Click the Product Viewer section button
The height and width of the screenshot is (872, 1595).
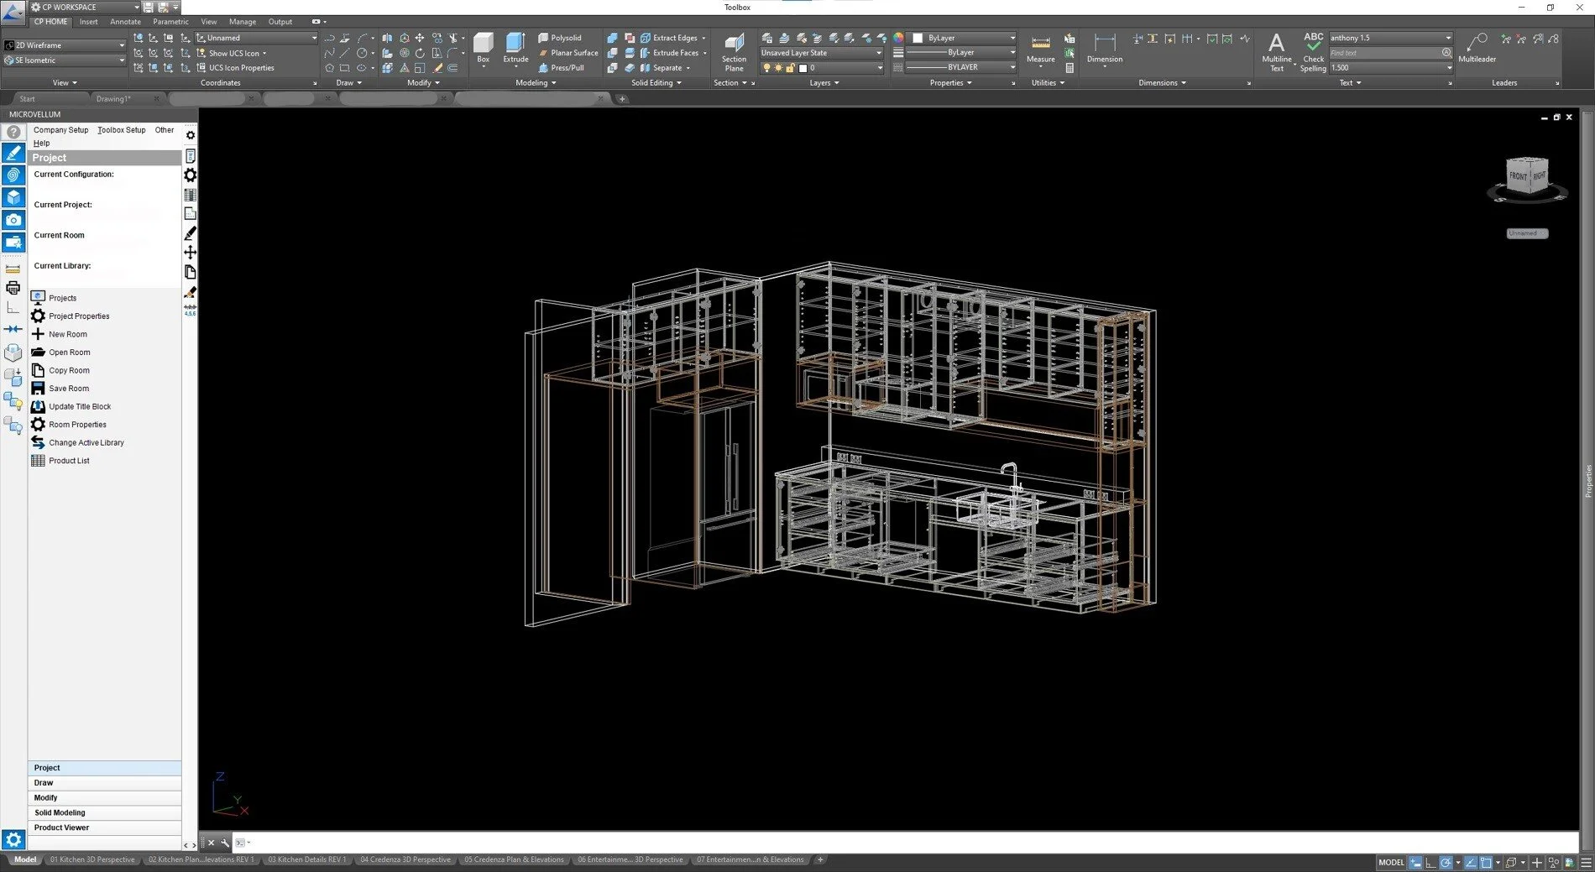coord(104,828)
